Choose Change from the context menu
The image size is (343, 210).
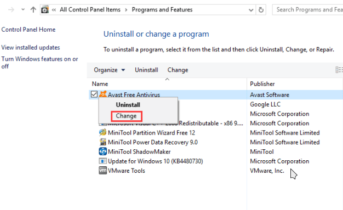click(126, 116)
